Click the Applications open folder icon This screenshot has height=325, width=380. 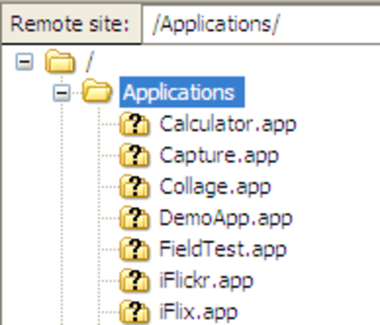coord(97,93)
